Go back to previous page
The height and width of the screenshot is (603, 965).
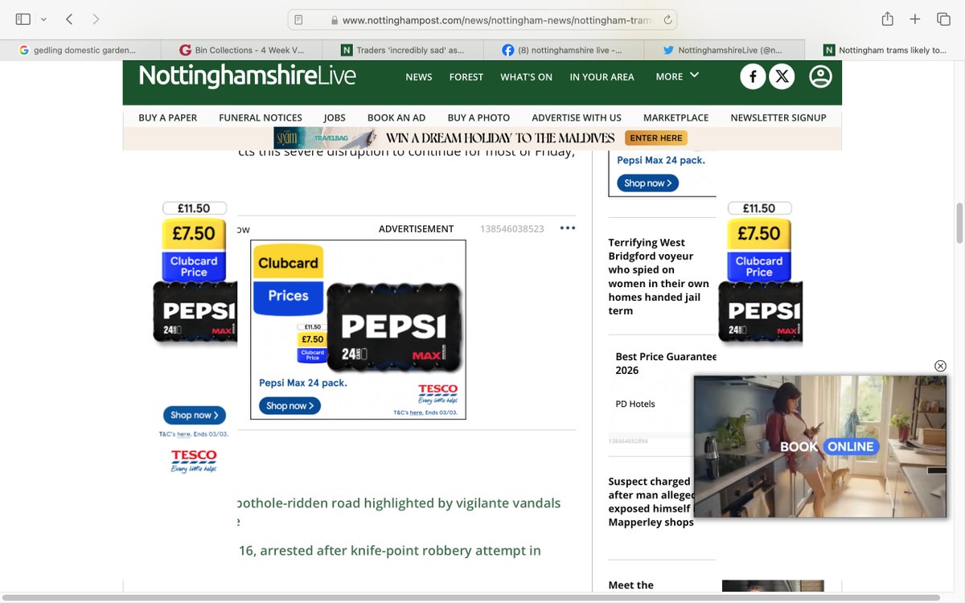[69, 18]
